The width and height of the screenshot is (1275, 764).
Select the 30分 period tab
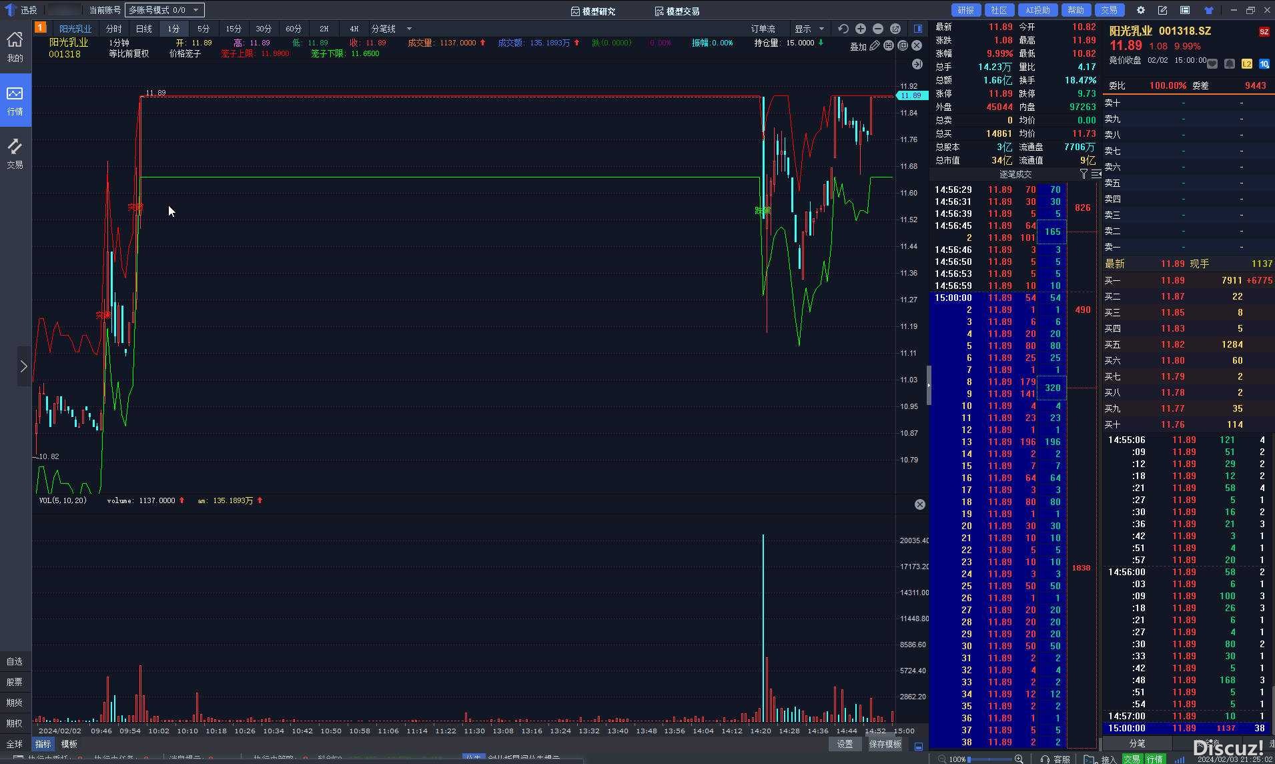[264, 29]
